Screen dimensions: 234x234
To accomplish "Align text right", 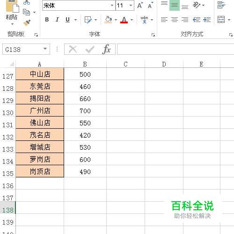I will pos(185,20).
